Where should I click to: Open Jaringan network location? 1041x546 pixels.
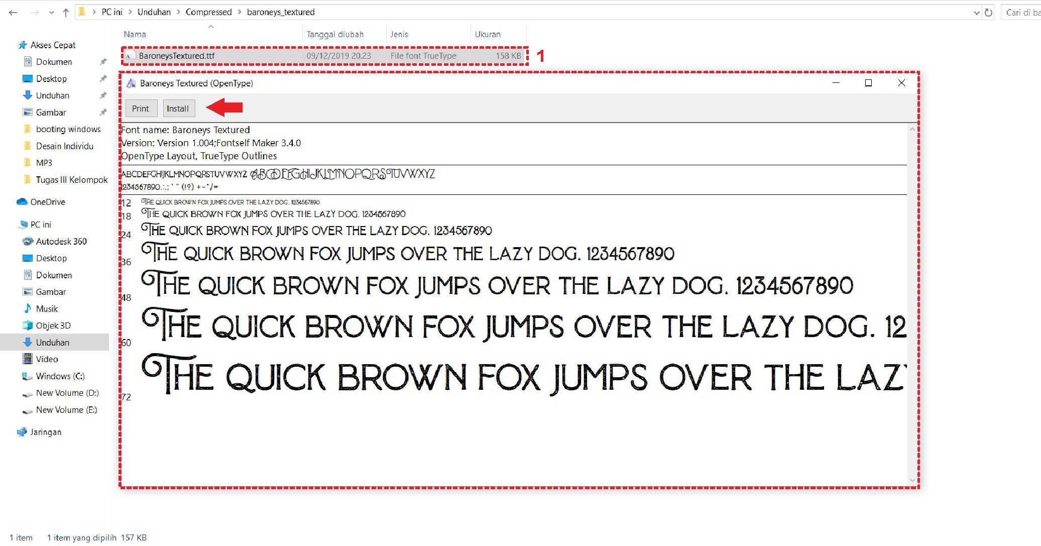[45, 432]
